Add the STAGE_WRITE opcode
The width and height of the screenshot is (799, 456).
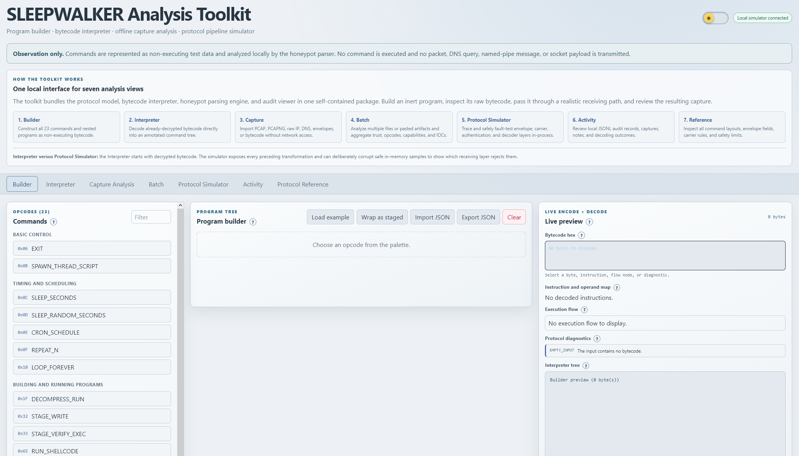pos(92,416)
